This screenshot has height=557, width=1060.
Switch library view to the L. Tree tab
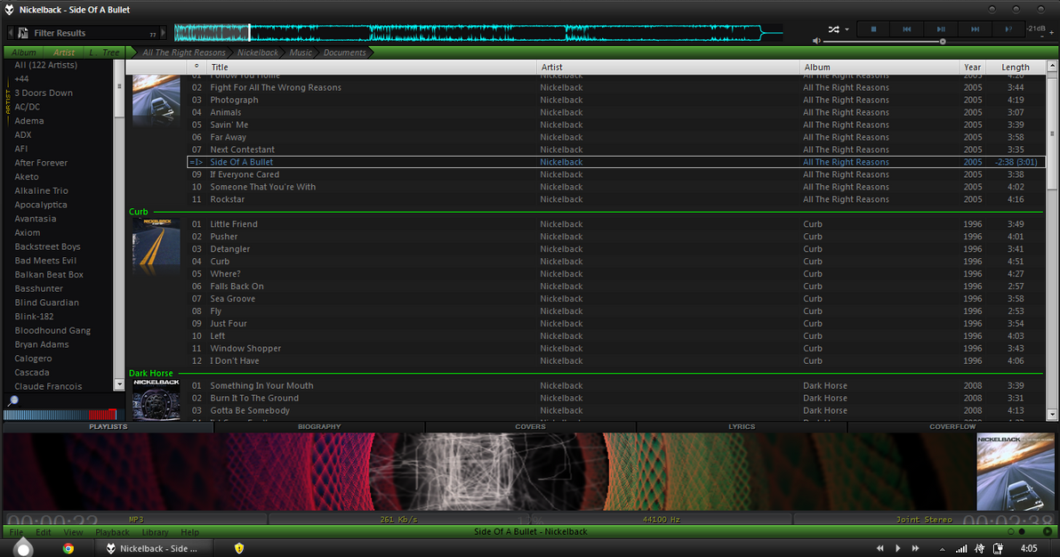(x=103, y=52)
